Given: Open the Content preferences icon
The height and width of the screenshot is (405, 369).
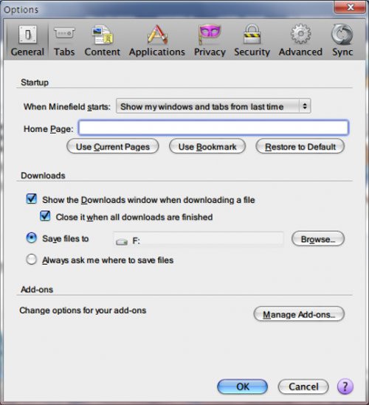Looking at the screenshot, I should 103,35.
